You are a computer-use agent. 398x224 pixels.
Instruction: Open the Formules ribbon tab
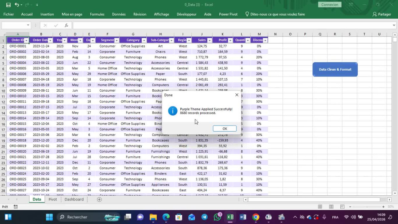coord(97,14)
